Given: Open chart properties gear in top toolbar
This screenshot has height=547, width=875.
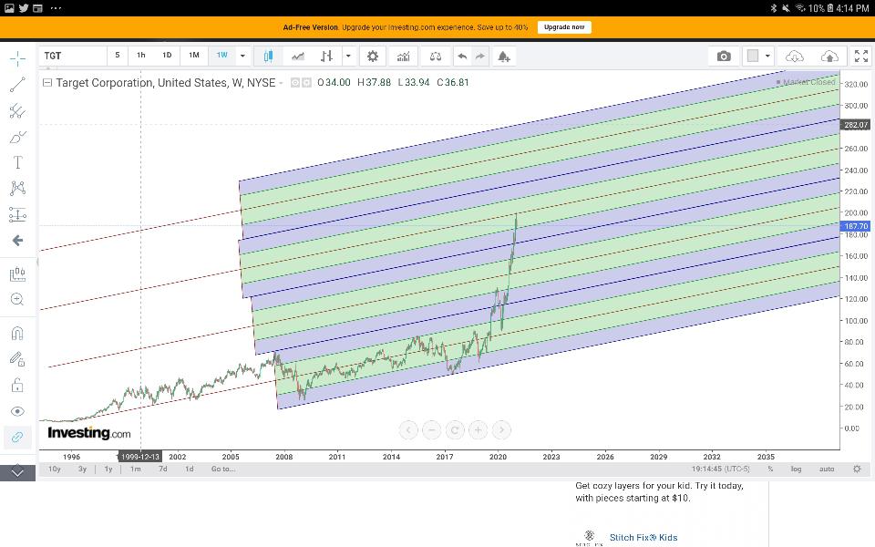Looking at the screenshot, I should [372, 56].
